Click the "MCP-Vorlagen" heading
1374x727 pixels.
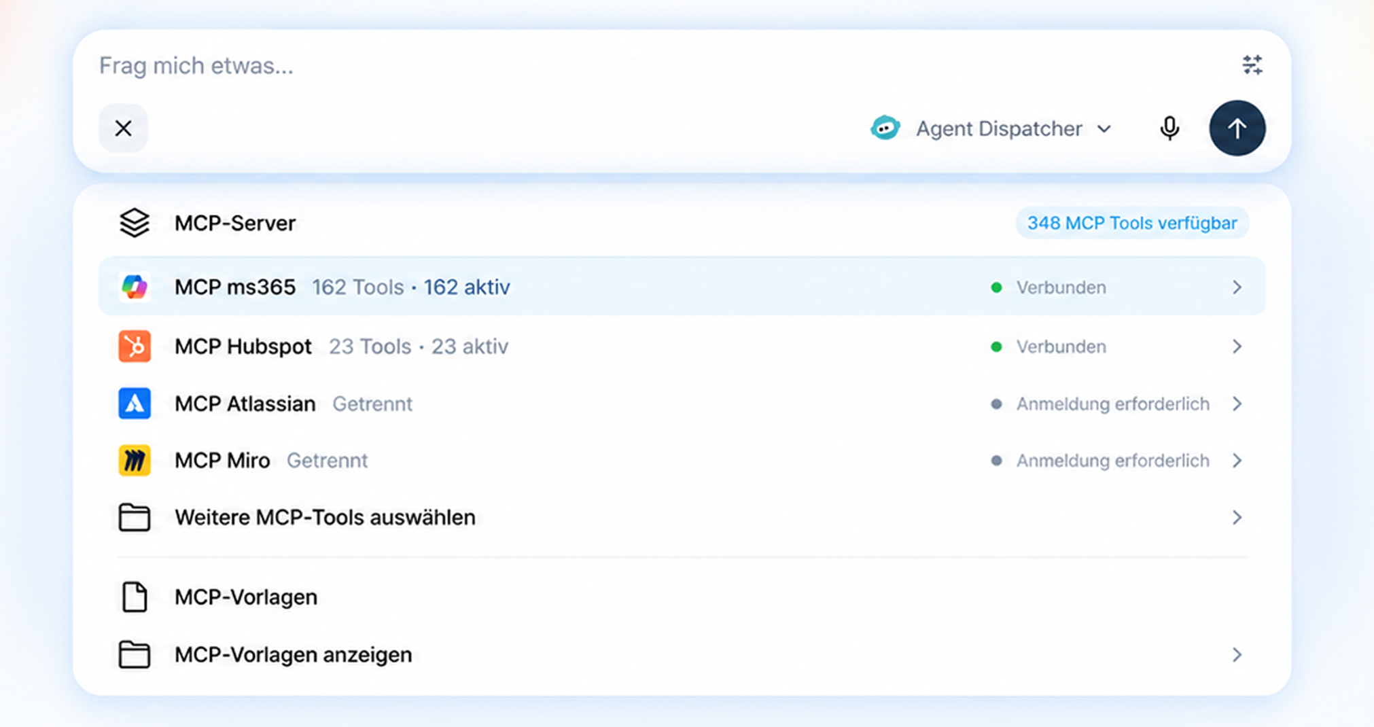[x=246, y=597]
